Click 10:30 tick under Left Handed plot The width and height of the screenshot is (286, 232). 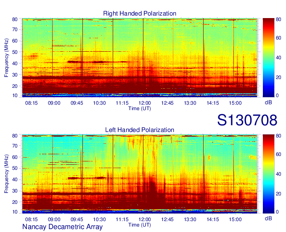point(99,219)
